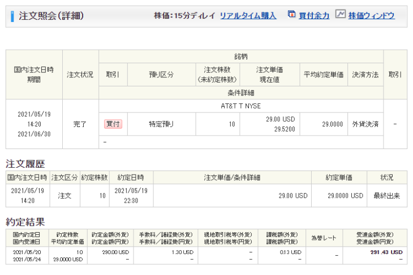Click the 株価ウィンドウ chart icon

[340, 15]
